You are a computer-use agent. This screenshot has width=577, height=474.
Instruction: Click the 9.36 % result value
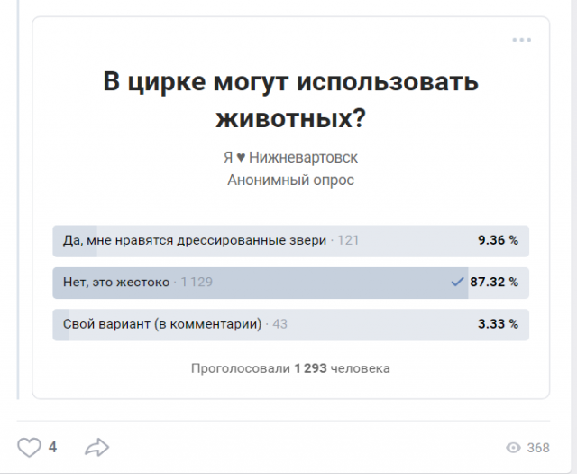coord(498,240)
